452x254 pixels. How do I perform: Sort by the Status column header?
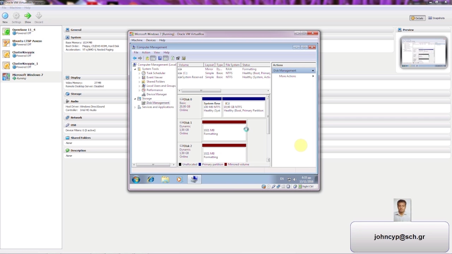(x=256, y=65)
